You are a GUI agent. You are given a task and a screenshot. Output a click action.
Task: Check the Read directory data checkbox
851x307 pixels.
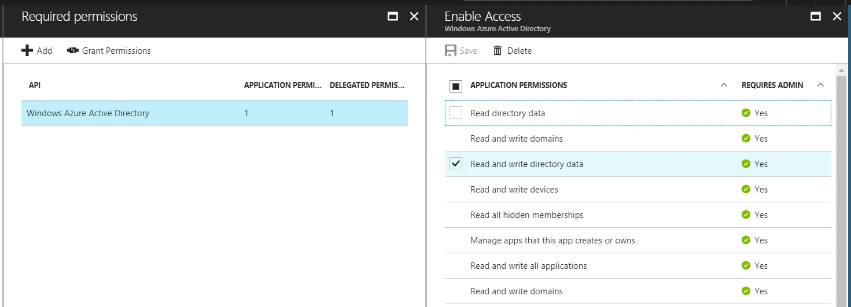pyautogui.click(x=456, y=113)
